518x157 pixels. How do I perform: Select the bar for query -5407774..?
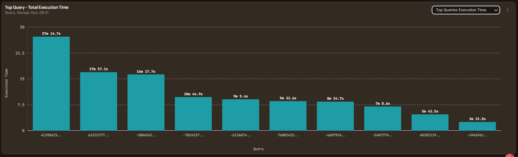[x=383, y=118]
